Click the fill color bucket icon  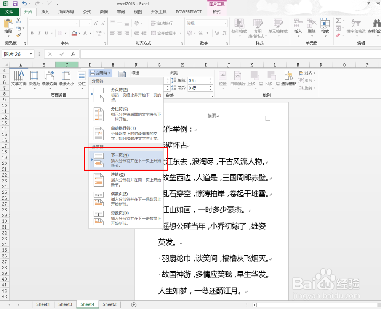(x=74, y=33)
